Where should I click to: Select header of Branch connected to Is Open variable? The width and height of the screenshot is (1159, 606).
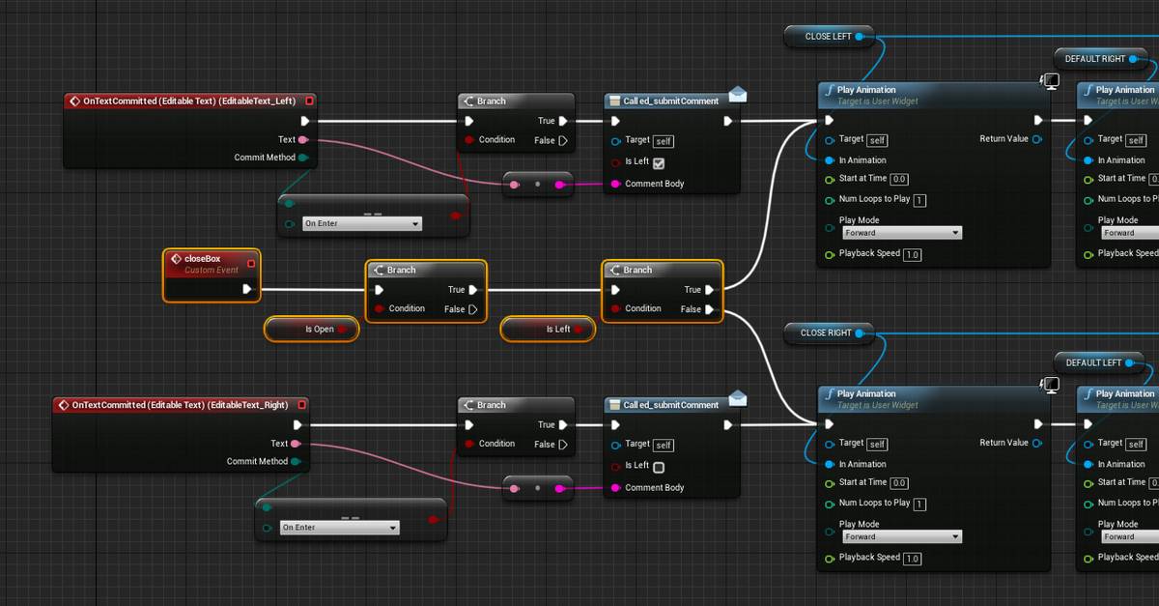[x=426, y=271]
